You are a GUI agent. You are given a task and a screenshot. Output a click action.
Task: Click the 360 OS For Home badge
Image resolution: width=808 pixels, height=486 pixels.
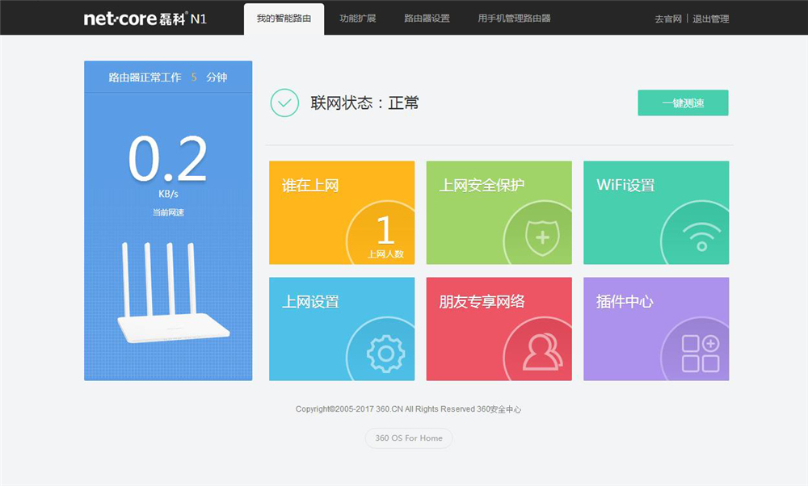tap(408, 438)
